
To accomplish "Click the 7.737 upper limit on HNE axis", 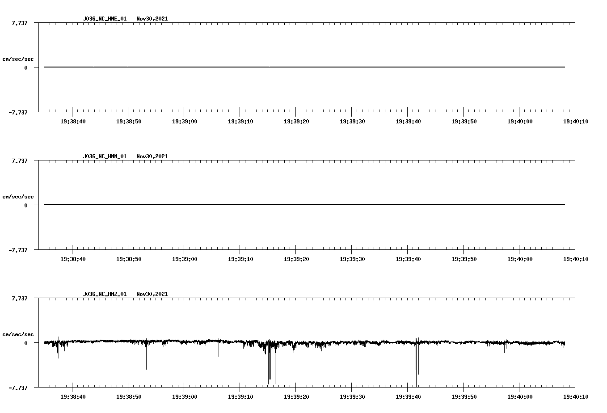I will (x=20, y=23).
